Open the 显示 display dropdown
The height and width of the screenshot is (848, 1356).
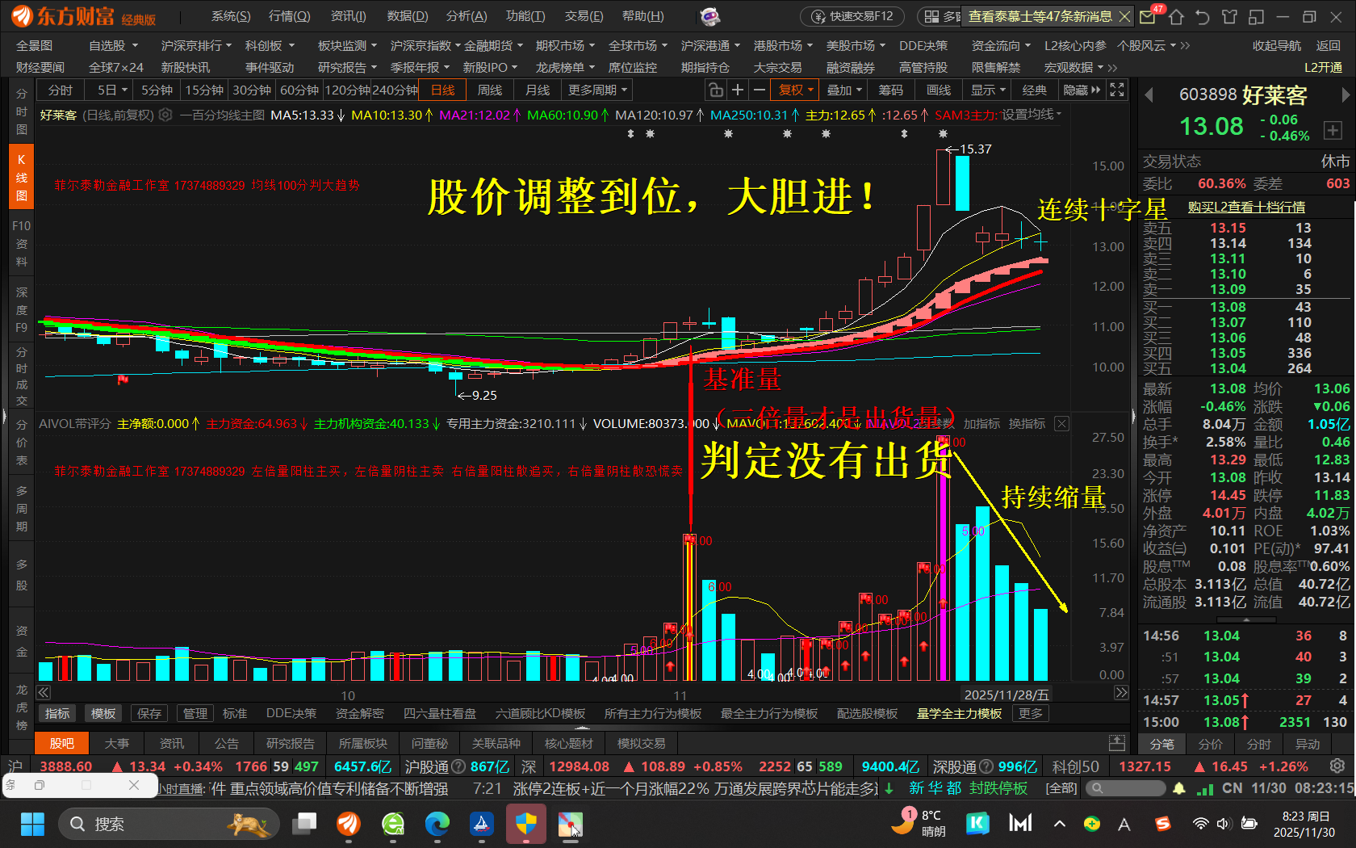[x=988, y=90]
